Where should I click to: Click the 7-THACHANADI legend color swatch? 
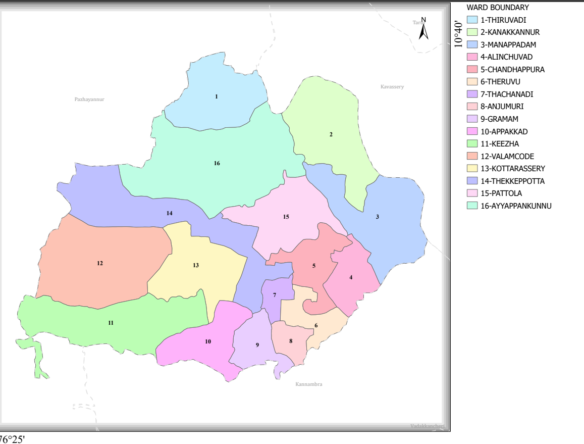472,94
